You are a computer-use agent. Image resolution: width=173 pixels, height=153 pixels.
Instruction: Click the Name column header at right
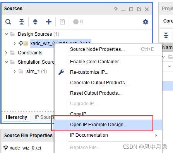(167, 47)
